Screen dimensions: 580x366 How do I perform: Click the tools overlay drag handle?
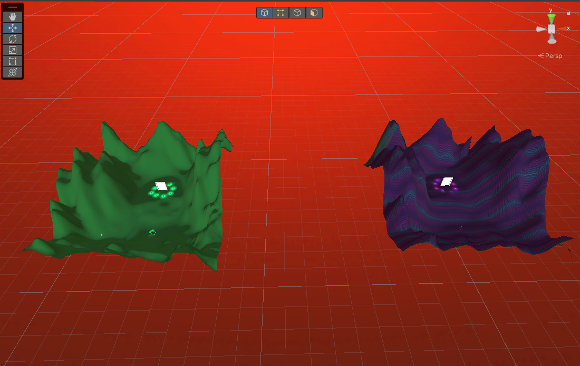(13, 7)
